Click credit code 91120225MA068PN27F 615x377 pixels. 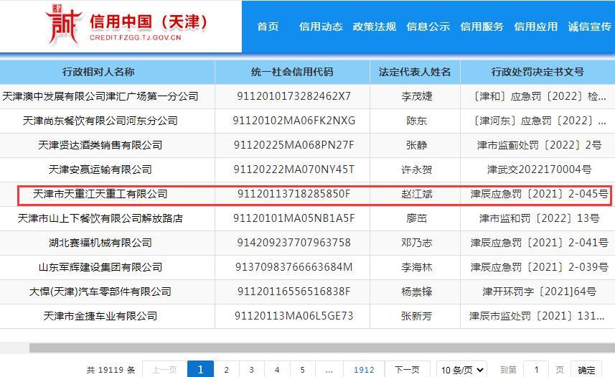pos(294,145)
